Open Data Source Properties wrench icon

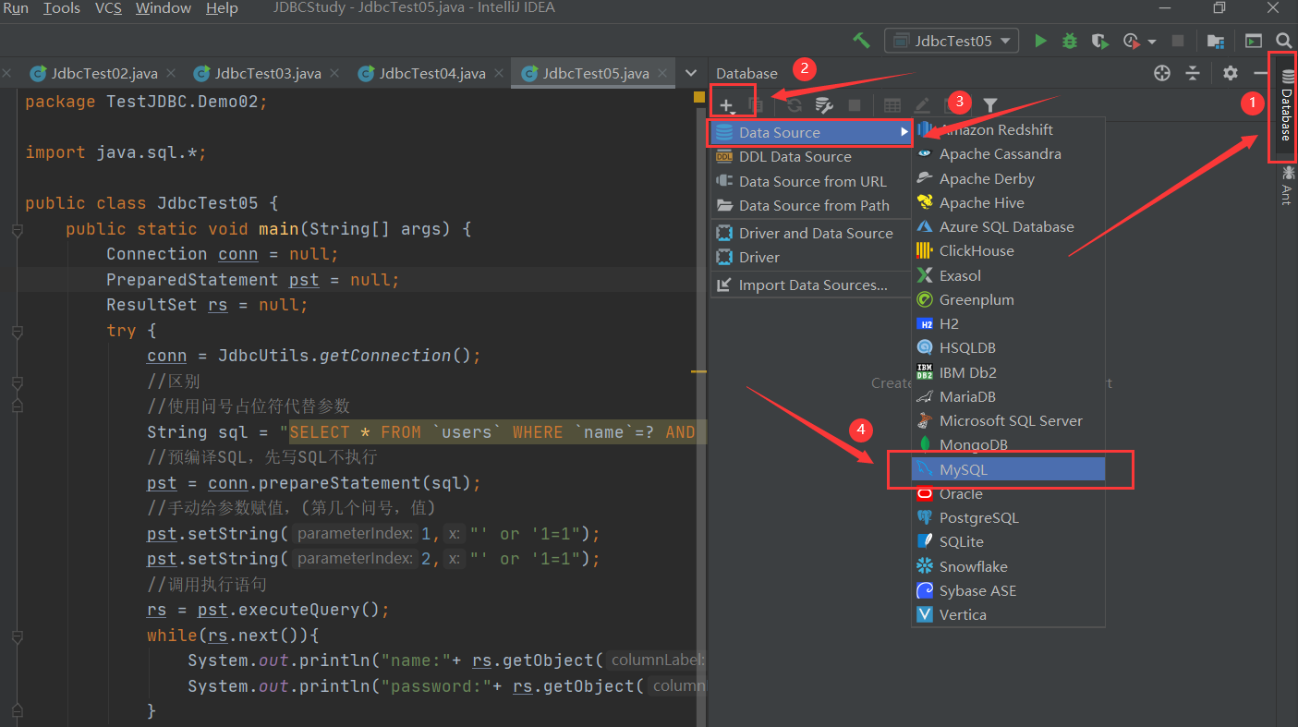(824, 105)
